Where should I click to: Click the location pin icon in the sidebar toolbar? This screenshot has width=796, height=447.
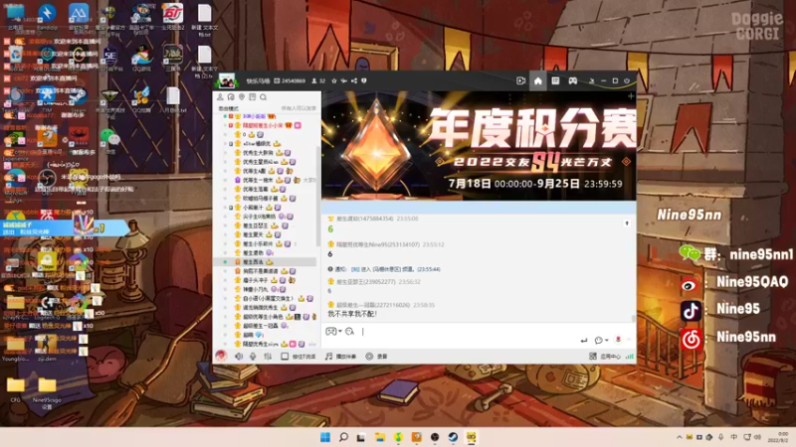pyautogui.click(x=242, y=97)
